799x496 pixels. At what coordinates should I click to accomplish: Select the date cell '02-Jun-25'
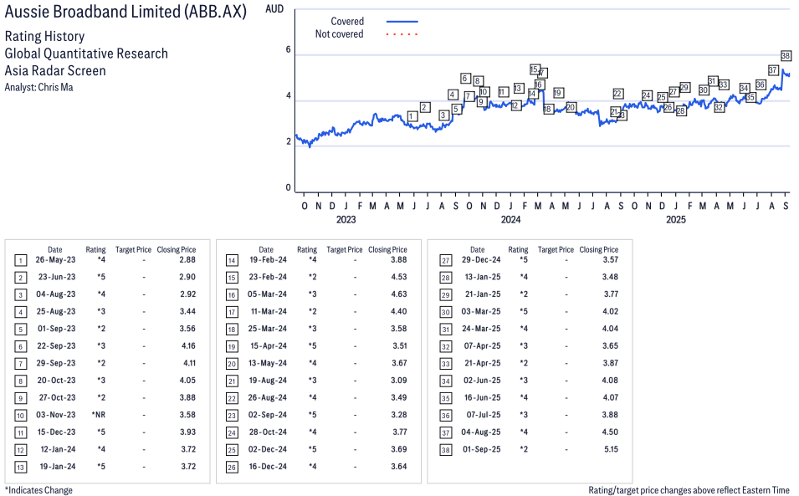(482, 381)
